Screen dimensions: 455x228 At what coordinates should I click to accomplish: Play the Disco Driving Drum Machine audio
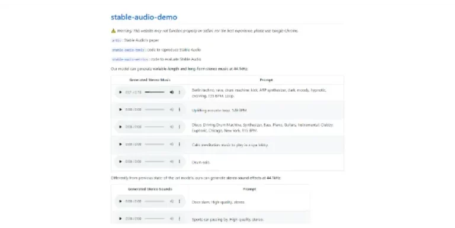(120, 127)
